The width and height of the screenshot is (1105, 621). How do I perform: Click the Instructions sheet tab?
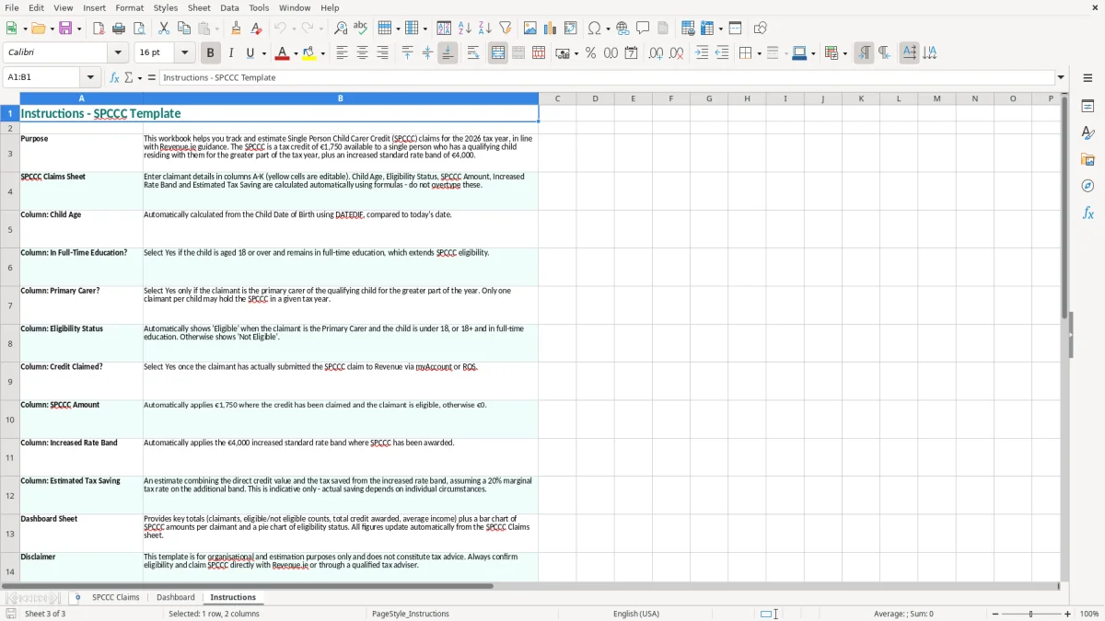coord(233,597)
